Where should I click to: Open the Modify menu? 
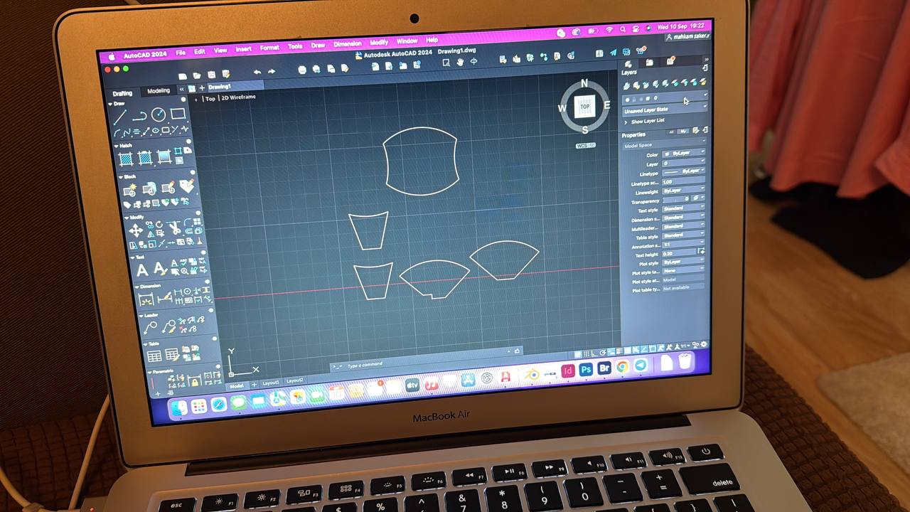(x=378, y=43)
